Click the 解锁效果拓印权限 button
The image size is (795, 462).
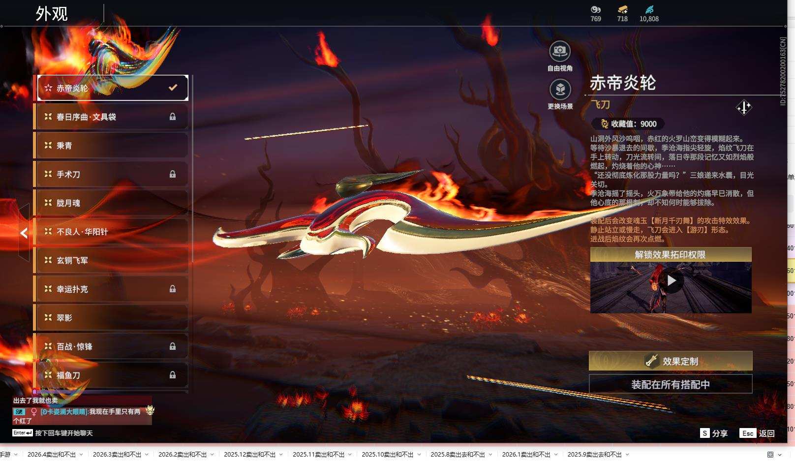671,255
